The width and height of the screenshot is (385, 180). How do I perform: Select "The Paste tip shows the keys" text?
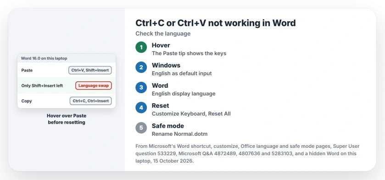[x=189, y=53]
